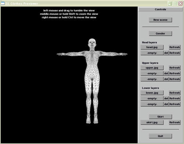Open the skirt.jpg texture file
This screenshot has height=144, width=184.
[152, 122]
